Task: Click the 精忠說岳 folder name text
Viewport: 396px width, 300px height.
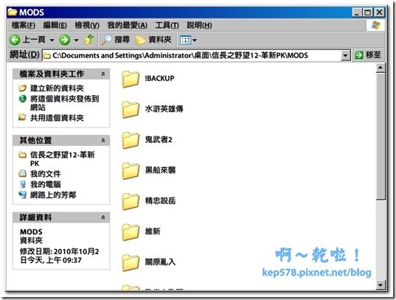Action: click(160, 200)
